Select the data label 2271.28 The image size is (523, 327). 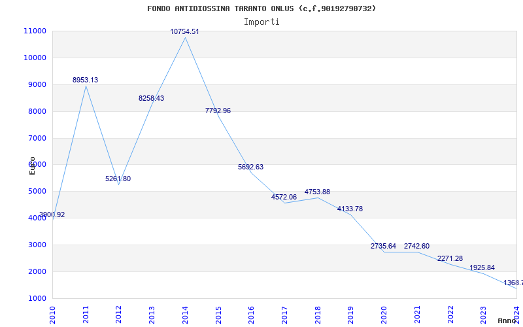click(450, 258)
